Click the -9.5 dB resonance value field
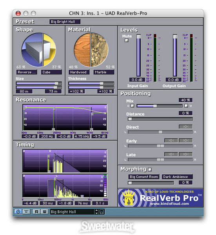The width and height of the screenshot is (216, 235). [x=99, y=136]
